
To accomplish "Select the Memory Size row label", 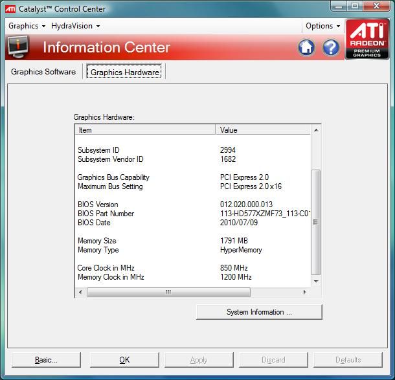I will (x=97, y=241).
